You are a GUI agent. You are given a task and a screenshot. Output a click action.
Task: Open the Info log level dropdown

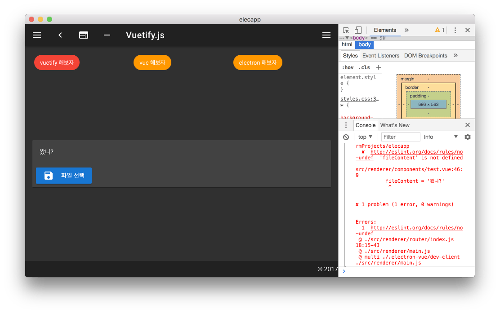441,137
